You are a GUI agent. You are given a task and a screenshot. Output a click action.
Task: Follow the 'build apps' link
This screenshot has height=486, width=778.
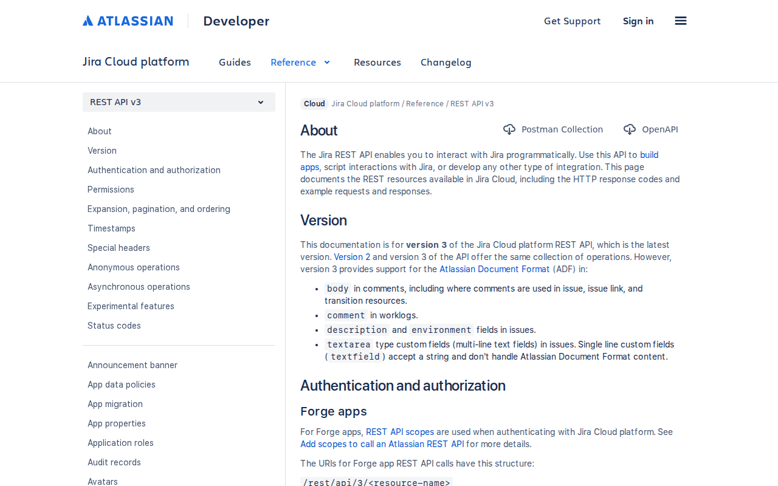pos(649,155)
